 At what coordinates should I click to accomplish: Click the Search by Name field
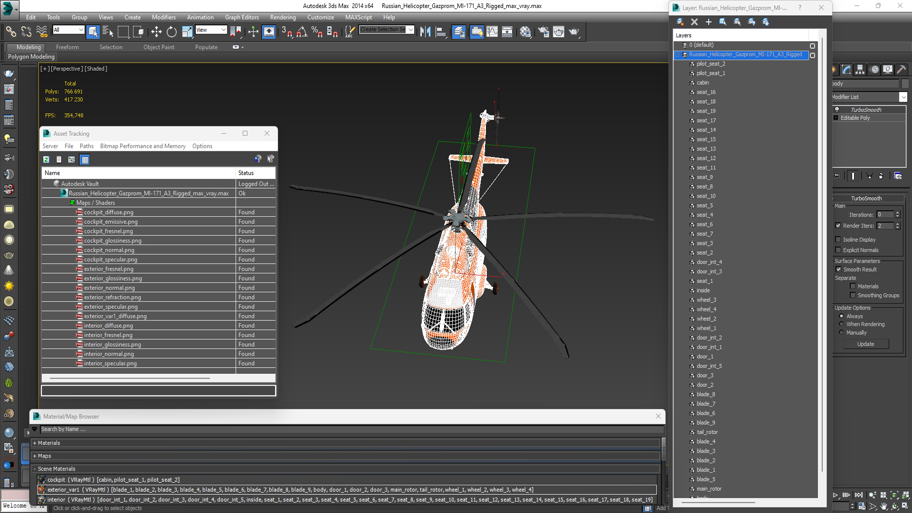pos(351,429)
